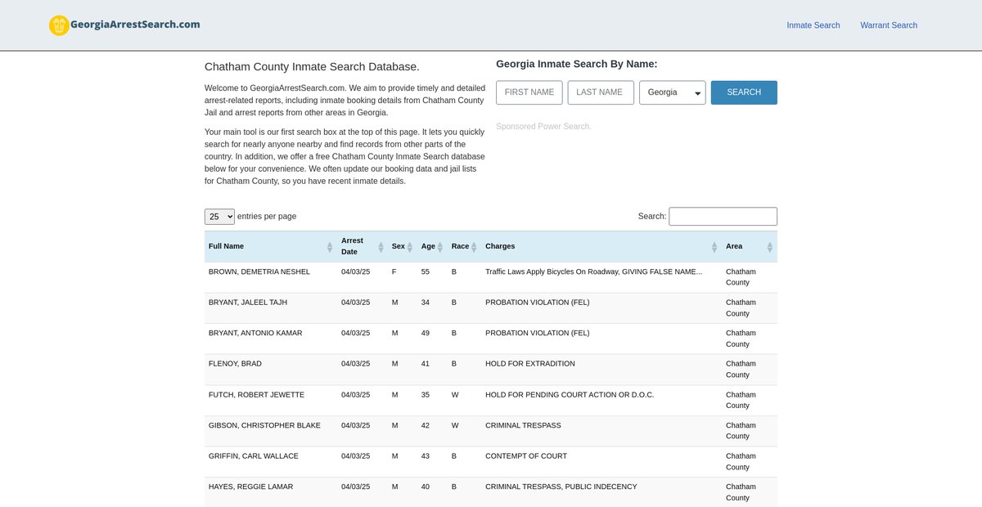Open Inmate Search in navigation

813,25
